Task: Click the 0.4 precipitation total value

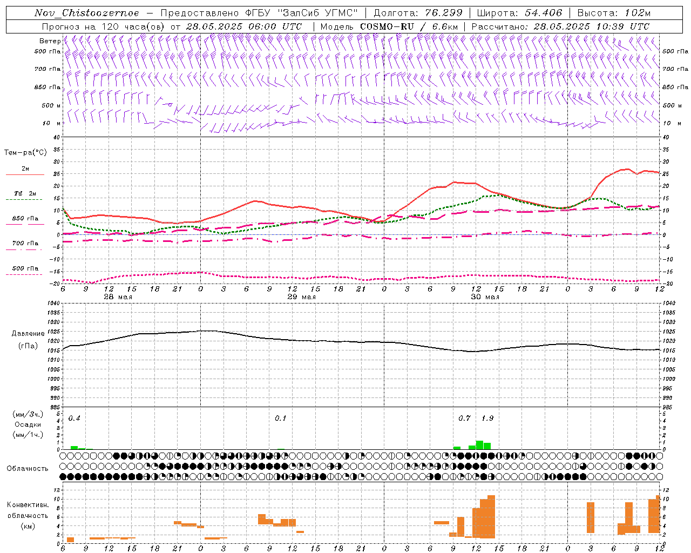Action: 74,419
